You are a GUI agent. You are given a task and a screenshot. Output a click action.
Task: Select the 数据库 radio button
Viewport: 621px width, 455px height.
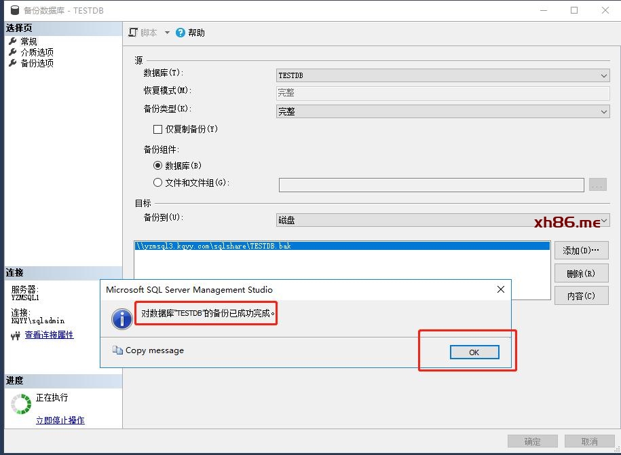click(158, 166)
